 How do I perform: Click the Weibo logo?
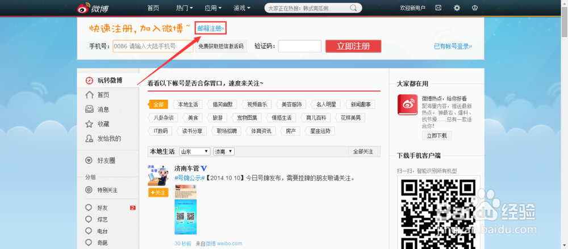[93, 8]
